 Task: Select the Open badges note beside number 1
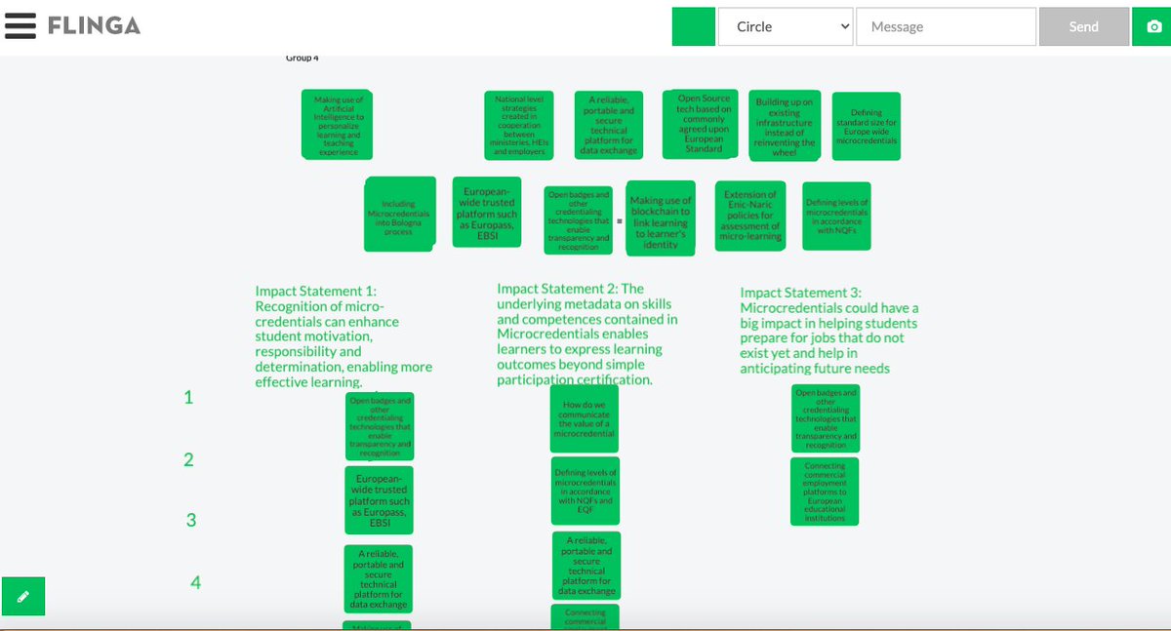tap(380, 426)
